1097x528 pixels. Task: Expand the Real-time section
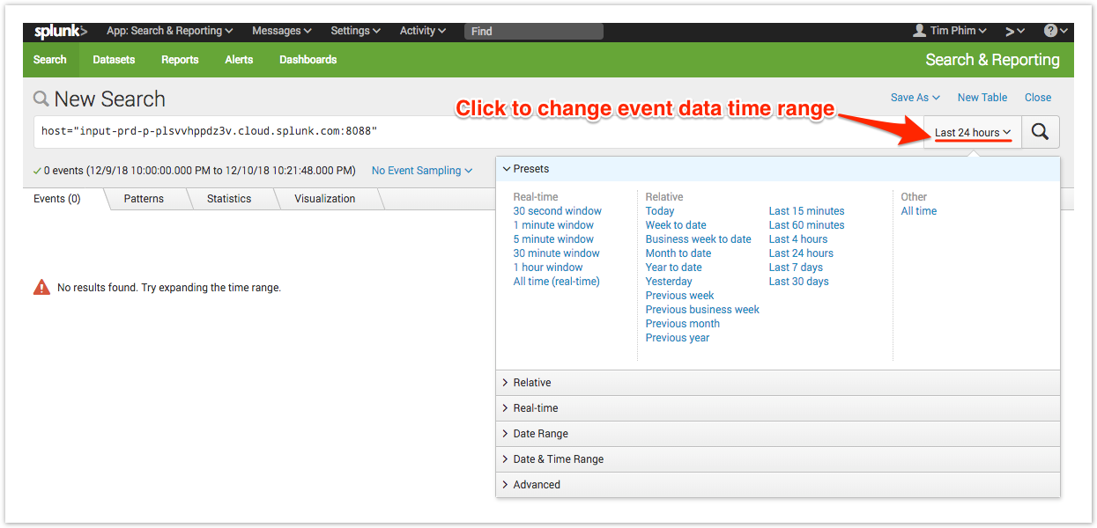coord(778,408)
